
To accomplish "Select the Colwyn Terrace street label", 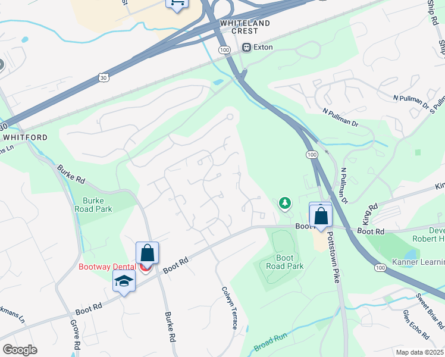I will pos(229,308).
